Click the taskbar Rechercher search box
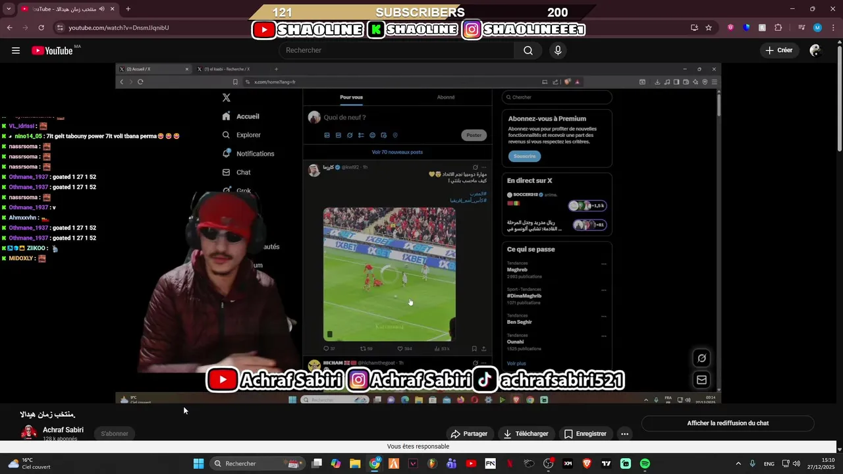 [x=257, y=463]
